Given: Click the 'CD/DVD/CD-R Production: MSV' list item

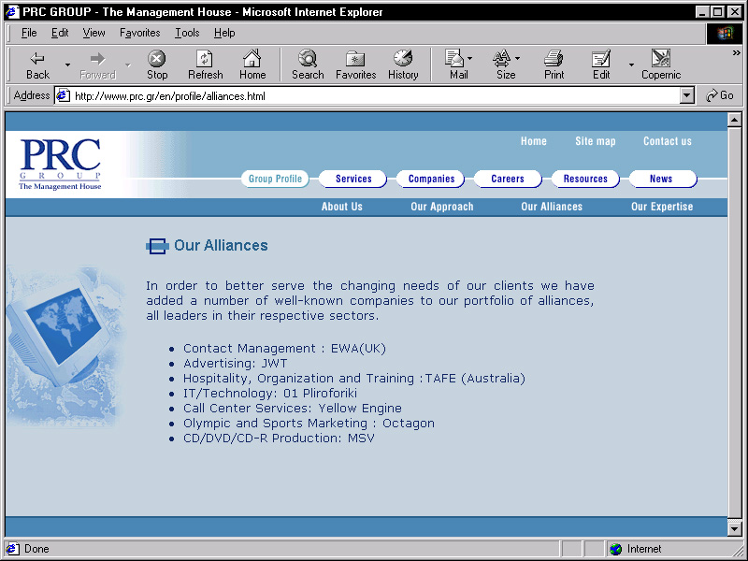Looking at the screenshot, I should (x=279, y=438).
